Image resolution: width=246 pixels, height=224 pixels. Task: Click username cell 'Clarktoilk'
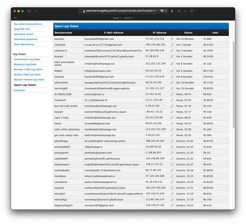[60, 45]
